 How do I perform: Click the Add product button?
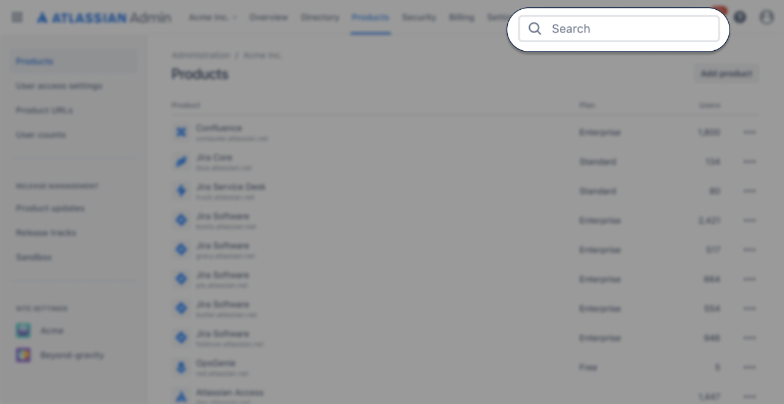726,73
